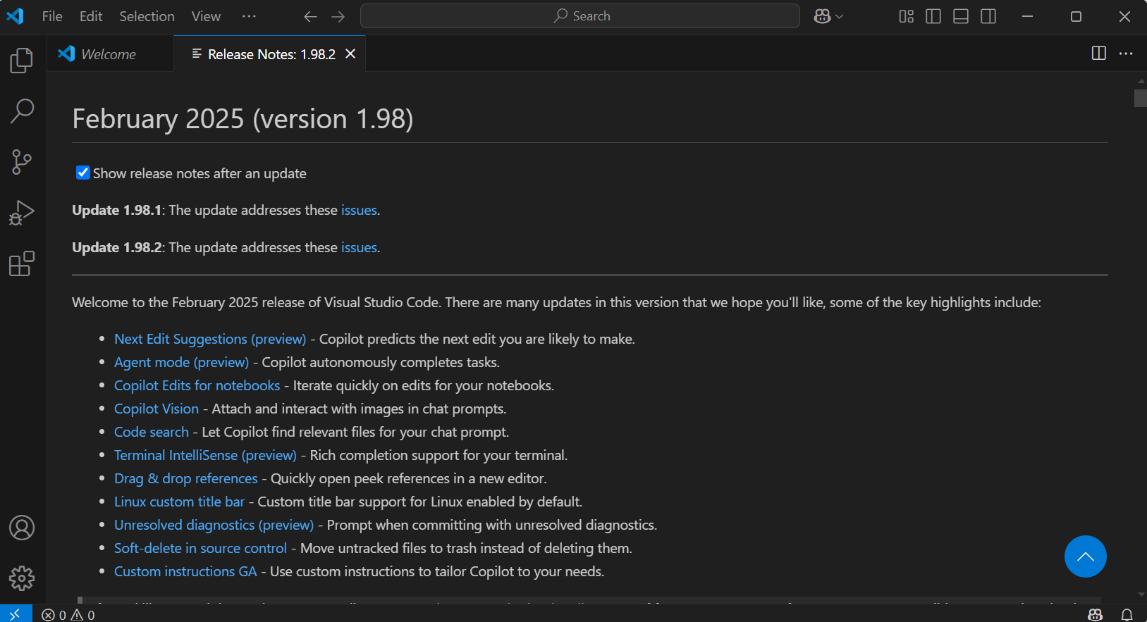
Task: Expand hidden menus via ellipsis
Action: click(x=249, y=16)
